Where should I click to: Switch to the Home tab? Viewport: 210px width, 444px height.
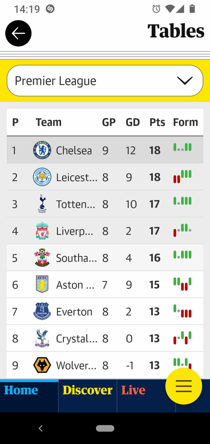(x=21, y=390)
